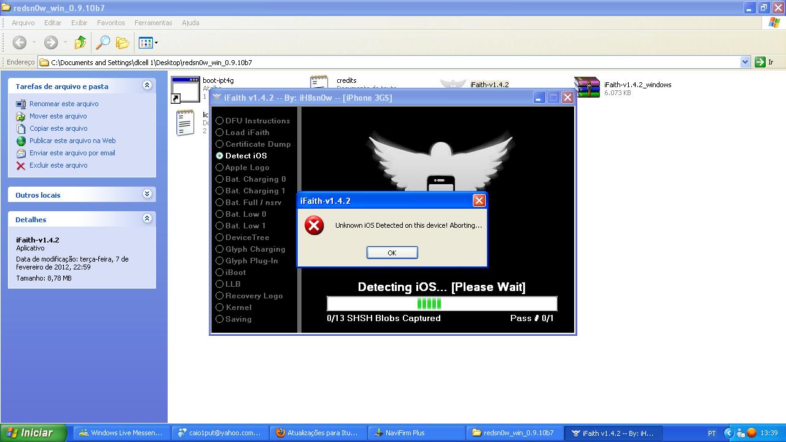
Task: Switch to caio1put@yahoo.com taskbar item
Action: (x=220, y=433)
